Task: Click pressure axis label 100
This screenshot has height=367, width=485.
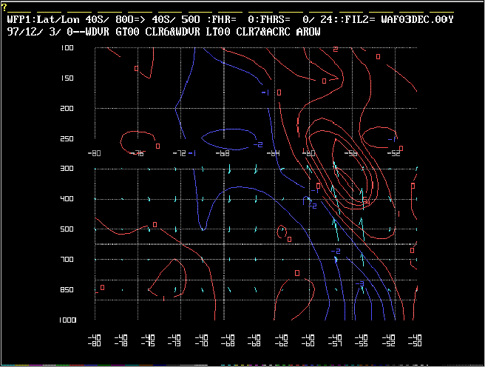Action: (x=67, y=47)
